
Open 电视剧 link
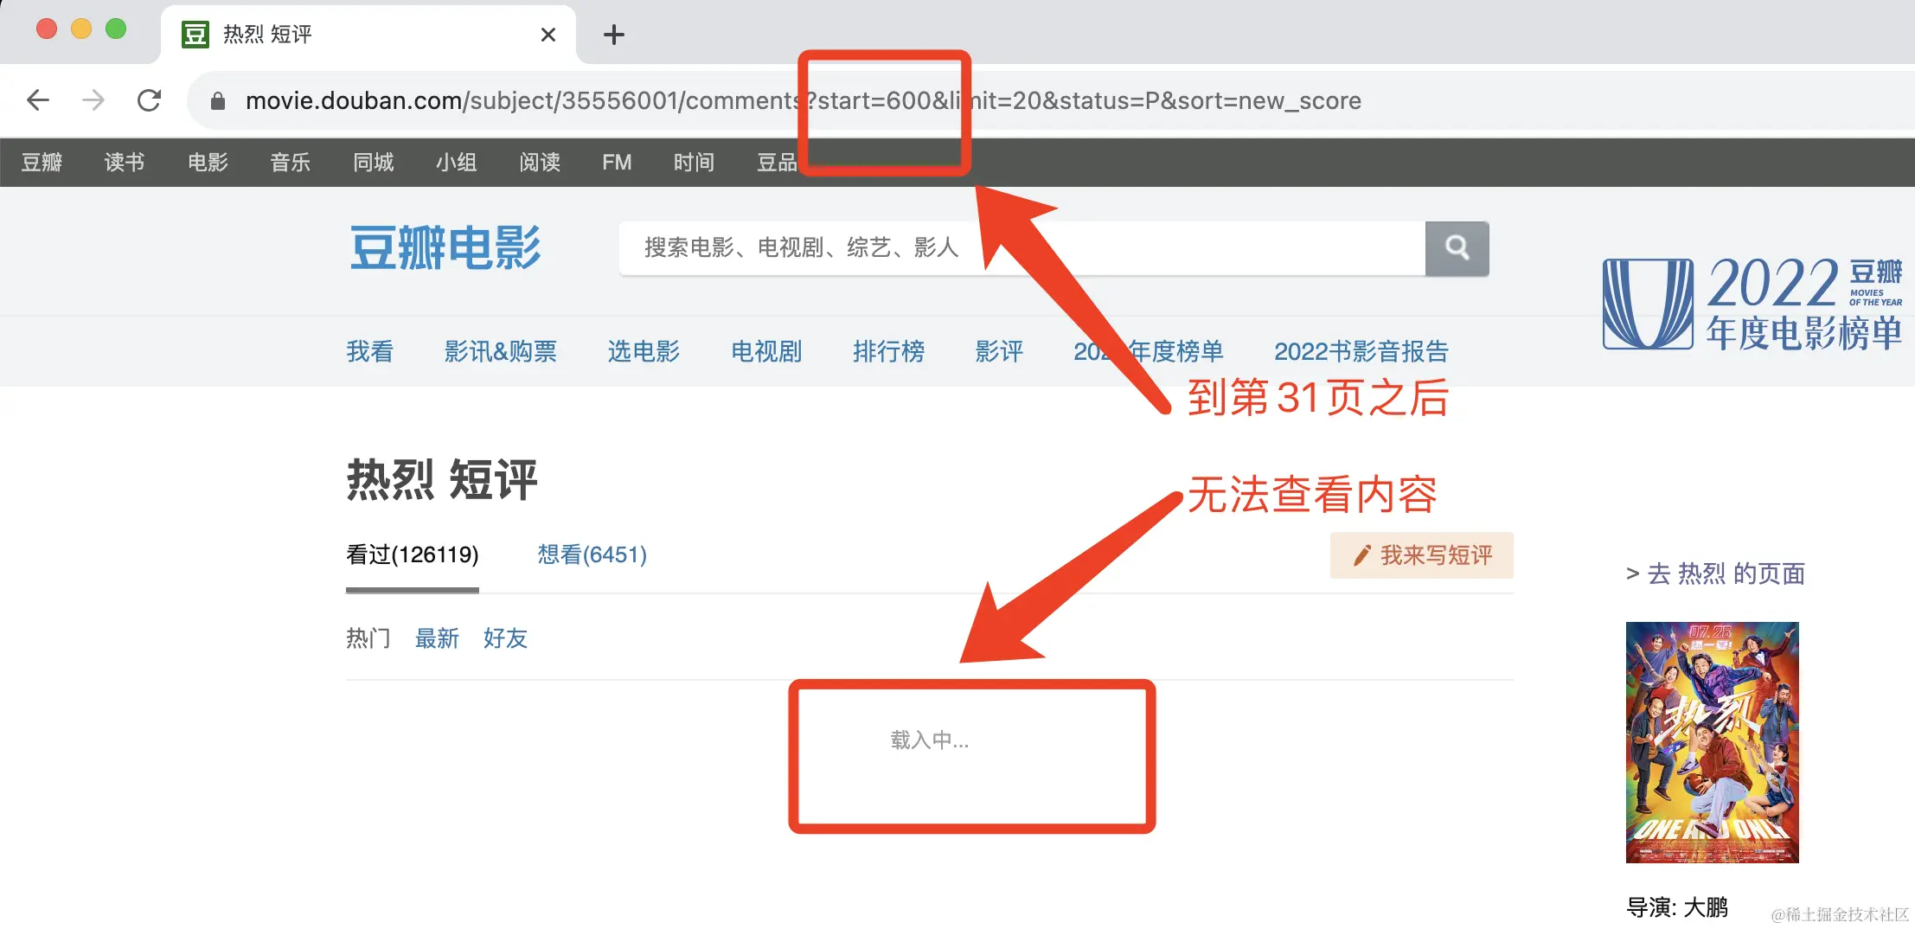point(766,351)
